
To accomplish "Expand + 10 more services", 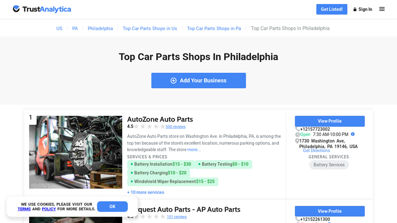I will tap(145, 192).
